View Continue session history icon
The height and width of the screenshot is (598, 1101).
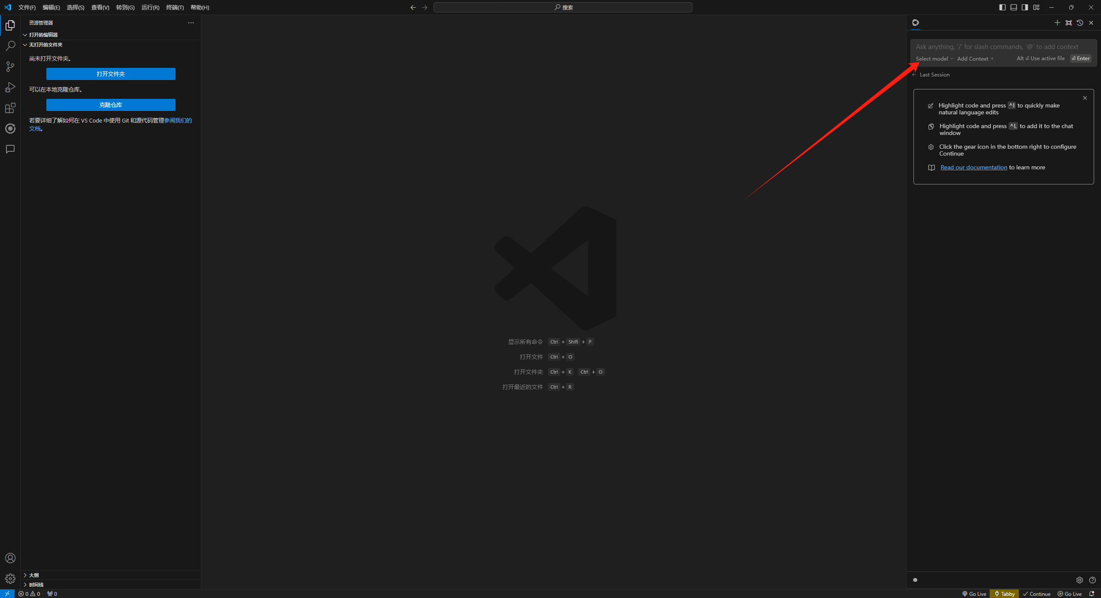coord(1080,23)
